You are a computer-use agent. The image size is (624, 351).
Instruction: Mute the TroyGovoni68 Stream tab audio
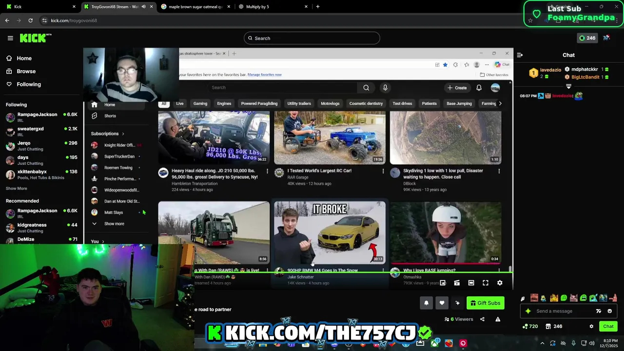coord(143,7)
